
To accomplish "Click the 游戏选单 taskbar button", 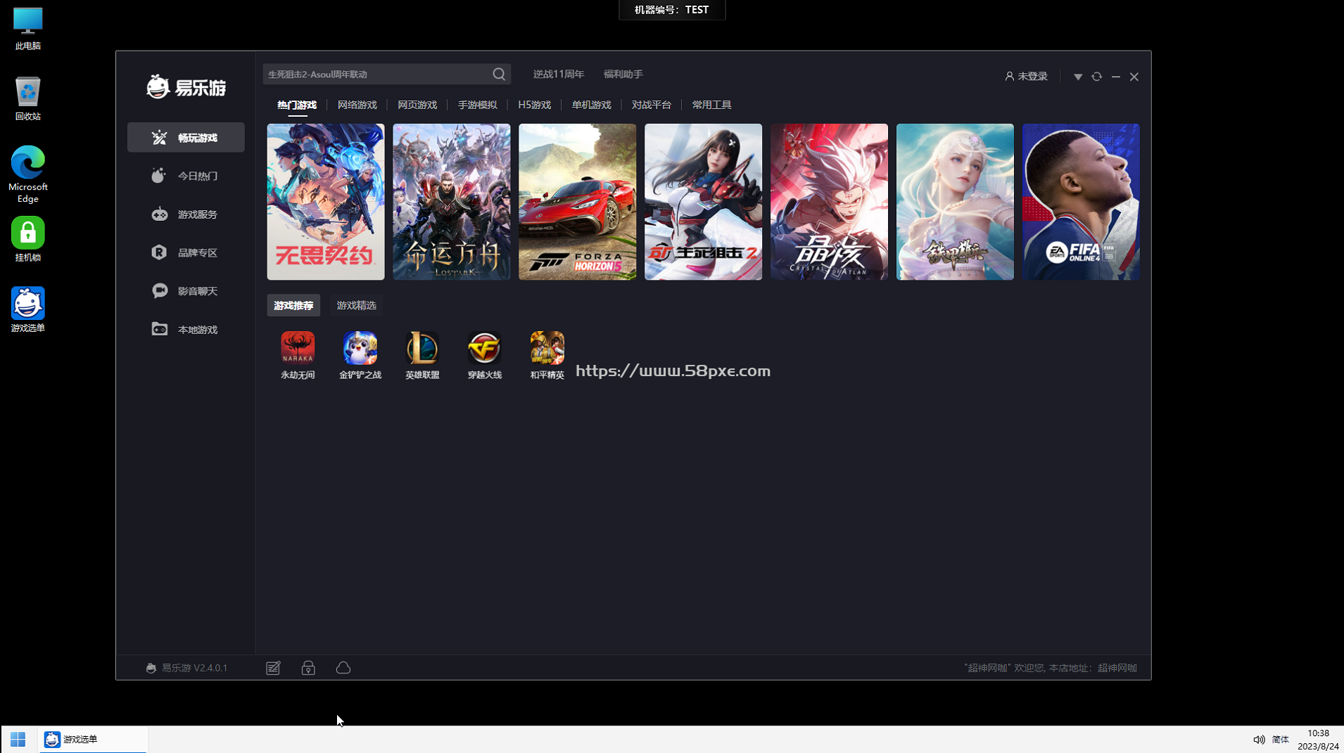I will click(x=93, y=739).
